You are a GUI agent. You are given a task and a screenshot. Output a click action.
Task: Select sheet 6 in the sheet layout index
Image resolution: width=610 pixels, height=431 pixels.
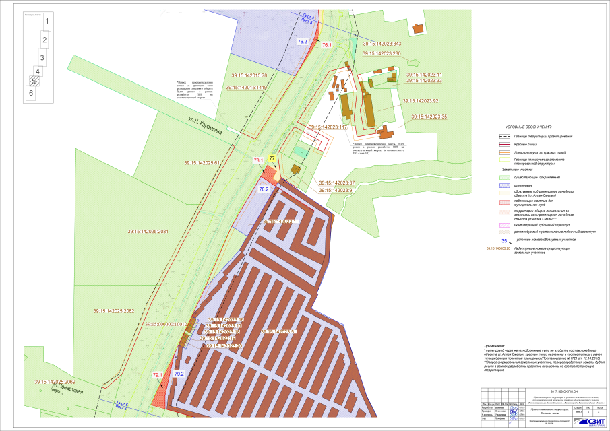tap(30, 94)
